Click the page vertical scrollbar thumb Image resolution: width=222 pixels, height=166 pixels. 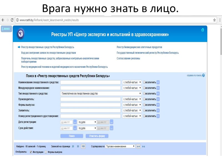click(221, 42)
